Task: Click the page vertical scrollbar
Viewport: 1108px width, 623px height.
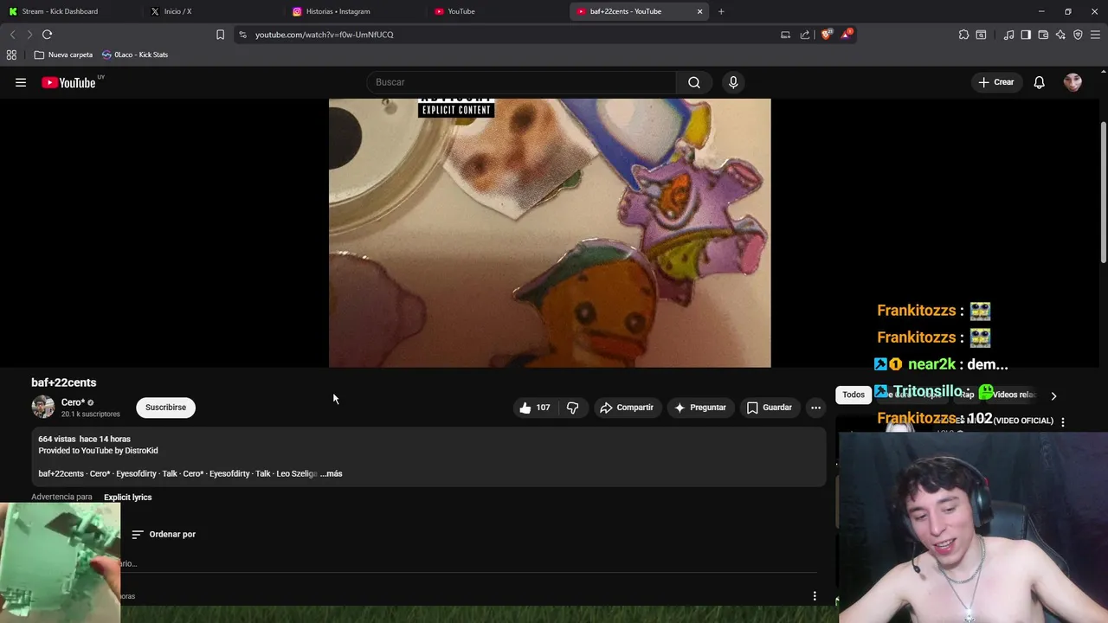Action: (1103, 192)
